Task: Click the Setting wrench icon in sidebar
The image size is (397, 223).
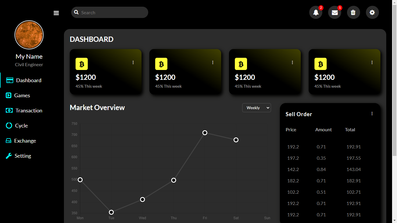Action: pos(9,156)
